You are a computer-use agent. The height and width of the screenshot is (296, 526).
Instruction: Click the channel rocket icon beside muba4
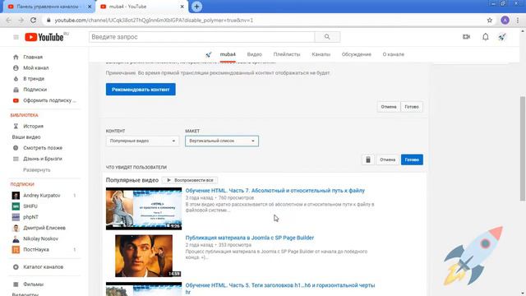click(209, 54)
